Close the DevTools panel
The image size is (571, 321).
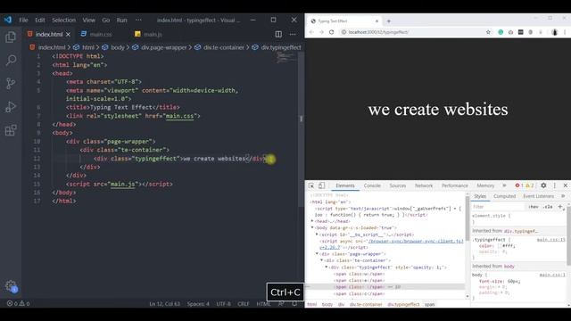pos(565,185)
